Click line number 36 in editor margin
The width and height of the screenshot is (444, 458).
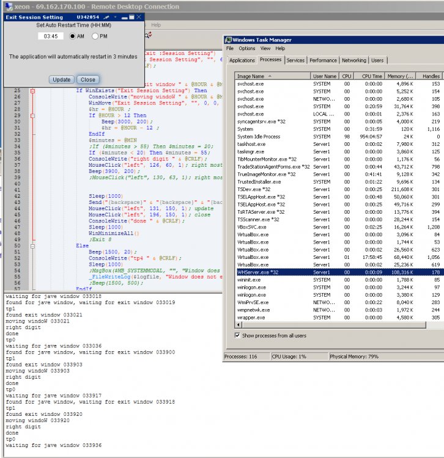pyautogui.click(x=17, y=159)
